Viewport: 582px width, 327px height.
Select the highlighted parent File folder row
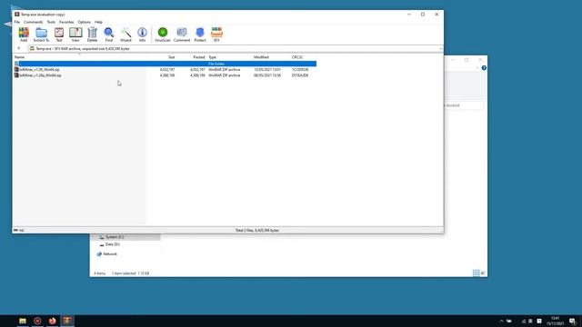tap(165, 64)
